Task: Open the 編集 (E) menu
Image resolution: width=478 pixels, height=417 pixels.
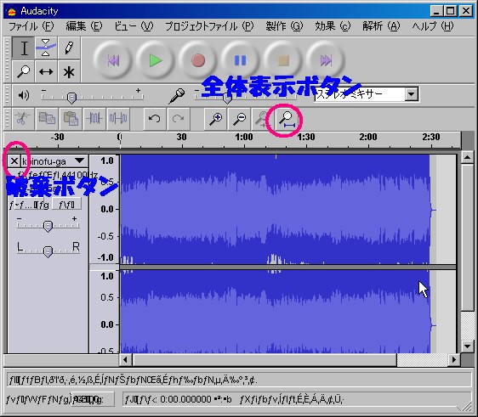Action: click(84, 26)
